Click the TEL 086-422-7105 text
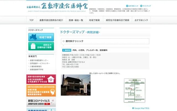 70,64
